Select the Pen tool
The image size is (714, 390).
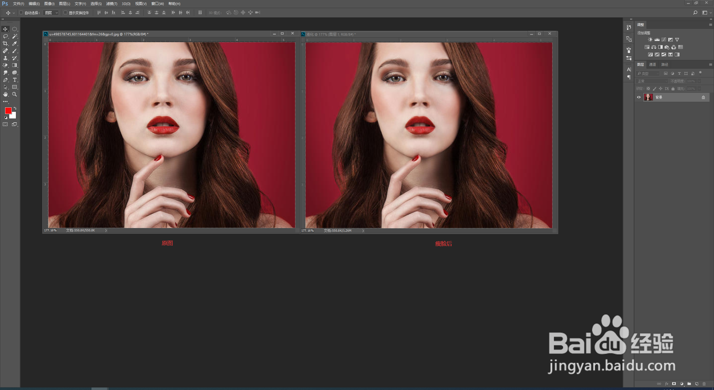coord(5,80)
